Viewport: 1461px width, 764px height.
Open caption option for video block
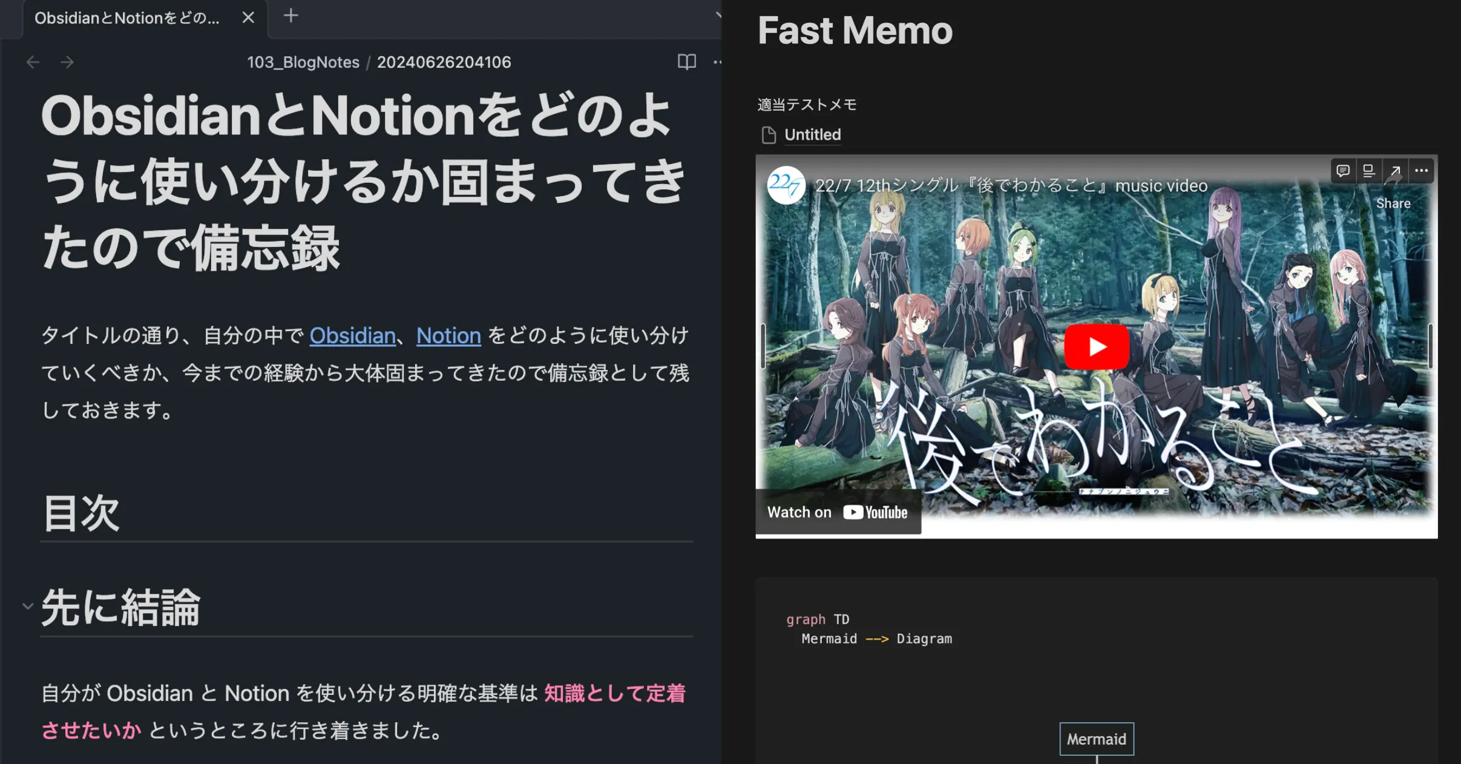[x=1368, y=171]
